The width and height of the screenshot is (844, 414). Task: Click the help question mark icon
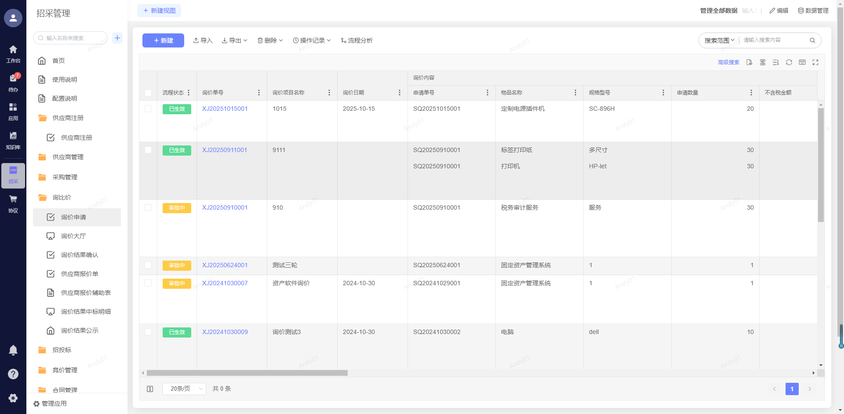(x=13, y=374)
